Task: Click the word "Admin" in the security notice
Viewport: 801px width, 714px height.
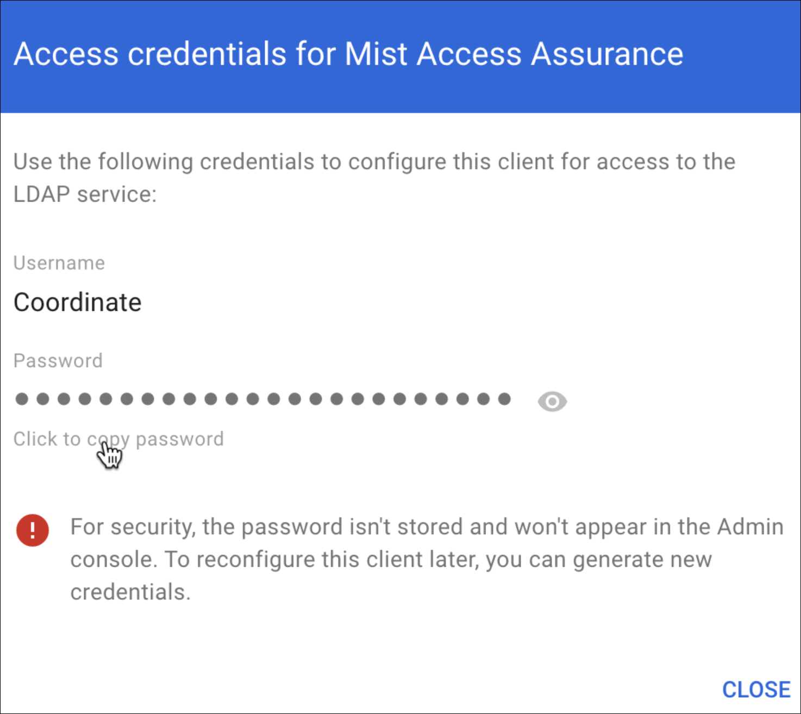Action: [x=750, y=527]
